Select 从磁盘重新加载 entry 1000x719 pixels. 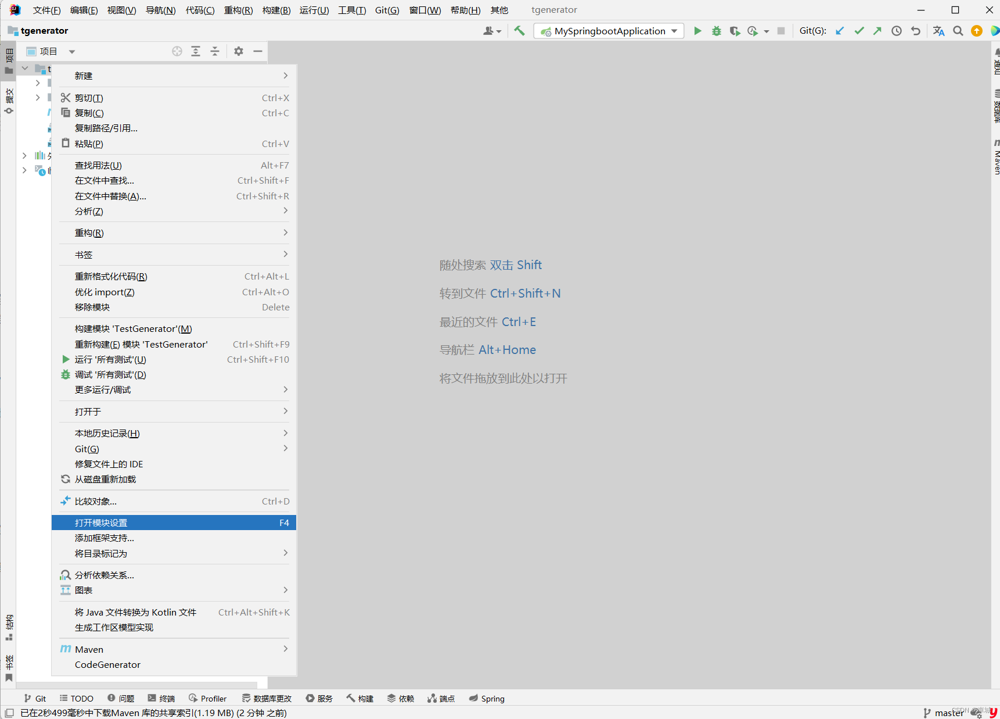(x=174, y=479)
